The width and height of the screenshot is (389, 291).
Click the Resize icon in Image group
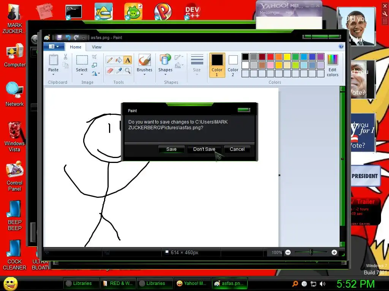coord(94,65)
